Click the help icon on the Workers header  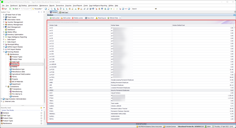(x=234, y=15)
